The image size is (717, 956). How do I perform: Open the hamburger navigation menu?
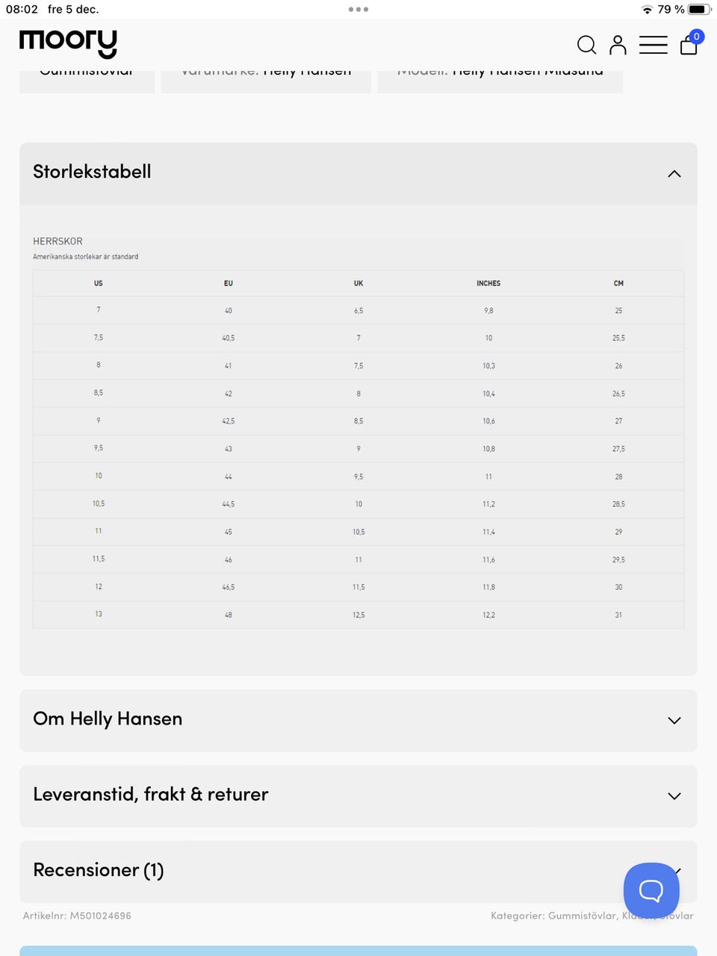(x=654, y=45)
